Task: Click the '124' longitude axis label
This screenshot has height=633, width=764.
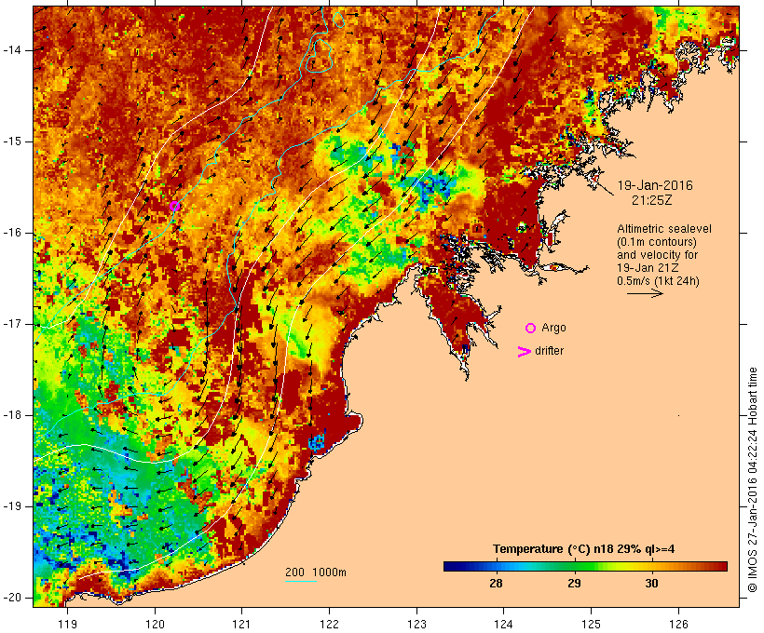Action: pyautogui.click(x=504, y=625)
